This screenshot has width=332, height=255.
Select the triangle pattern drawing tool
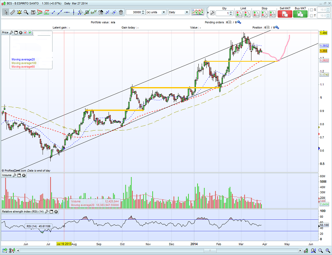(39, 12)
